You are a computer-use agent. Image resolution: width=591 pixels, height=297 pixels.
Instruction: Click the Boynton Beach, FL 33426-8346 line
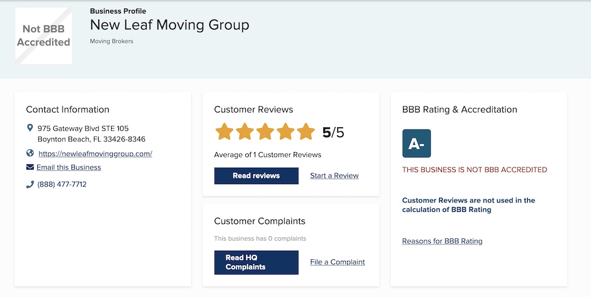[x=91, y=139]
